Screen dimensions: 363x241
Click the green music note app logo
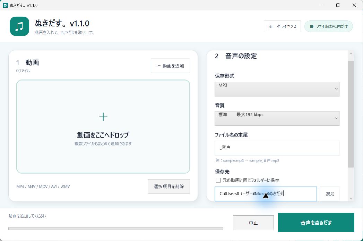click(x=19, y=26)
